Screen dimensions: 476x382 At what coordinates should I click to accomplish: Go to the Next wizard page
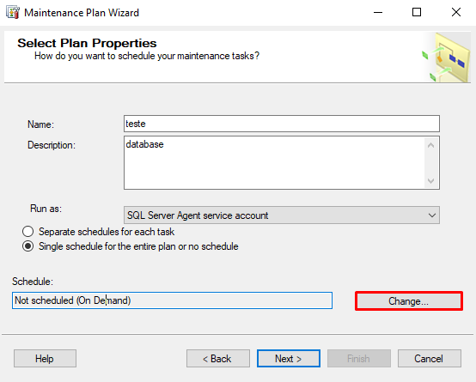point(289,359)
